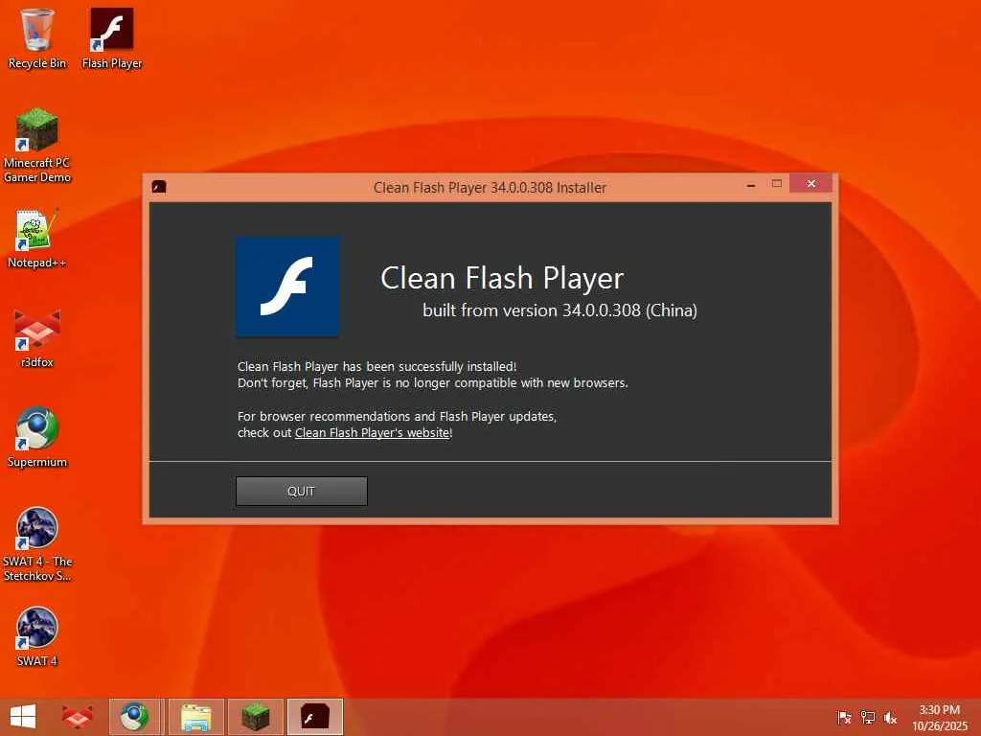
Task: Click the muted volume tray icon
Action: coord(890,717)
